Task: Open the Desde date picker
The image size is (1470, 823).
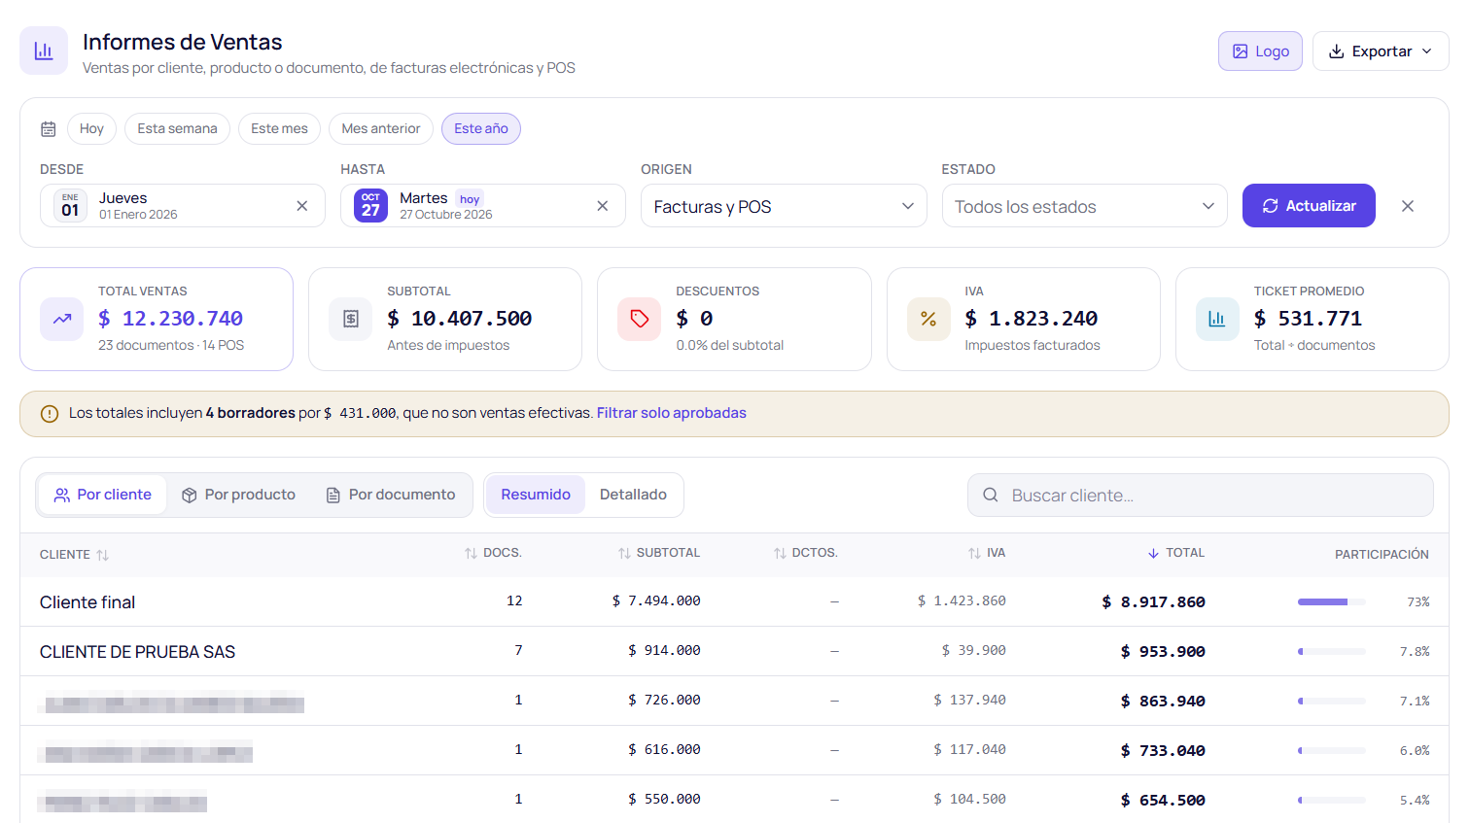Action: click(x=183, y=206)
